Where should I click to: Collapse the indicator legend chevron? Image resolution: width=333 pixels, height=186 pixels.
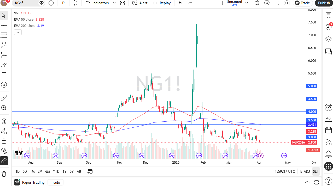point(18,32)
